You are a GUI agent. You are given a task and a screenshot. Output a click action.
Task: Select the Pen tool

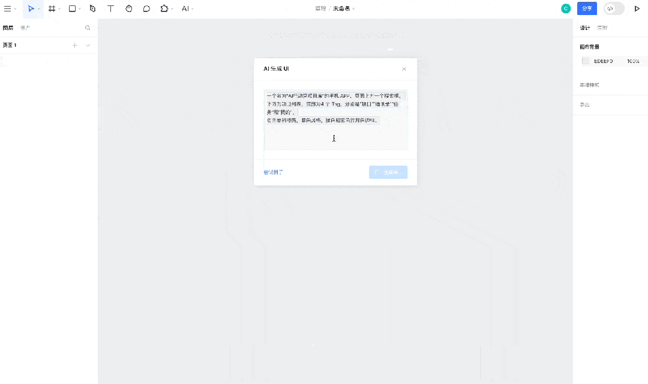(x=92, y=8)
